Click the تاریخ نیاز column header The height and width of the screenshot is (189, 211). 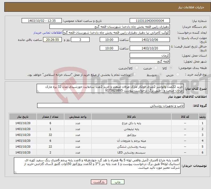(x=23, y=117)
